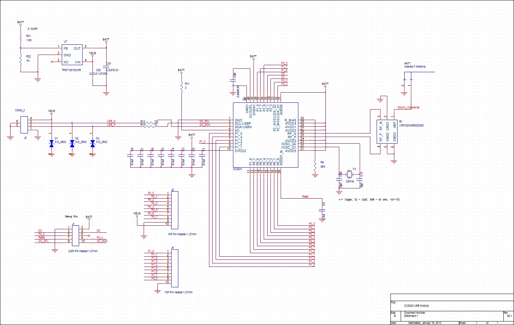Viewport: 514px width, 325px height.
Task: Click the RESET_N pin name on CC2541
Action: (281, 157)
